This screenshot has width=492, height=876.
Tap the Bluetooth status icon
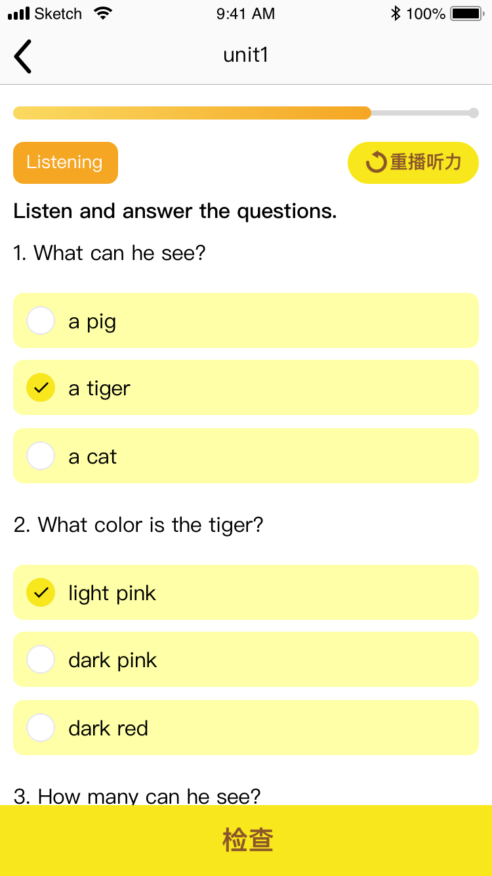pyautogui.click(x=395, y=13)
